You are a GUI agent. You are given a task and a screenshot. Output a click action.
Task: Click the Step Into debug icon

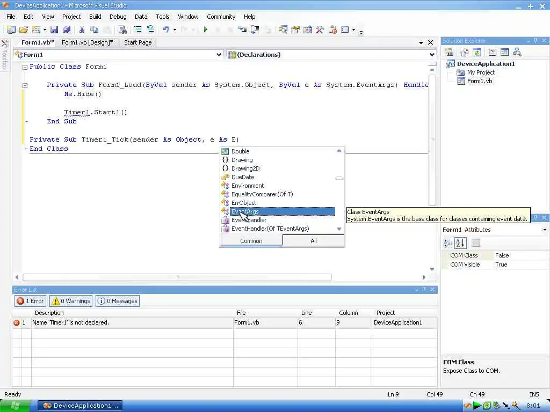pyautogui.click(x=242, y=30)
